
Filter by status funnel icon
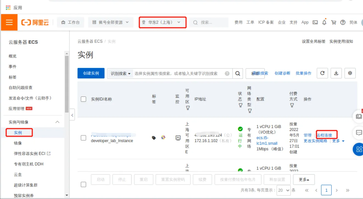pos(241,105)
